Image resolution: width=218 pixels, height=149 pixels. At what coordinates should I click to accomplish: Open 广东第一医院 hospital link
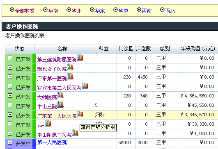pos(52,79)
